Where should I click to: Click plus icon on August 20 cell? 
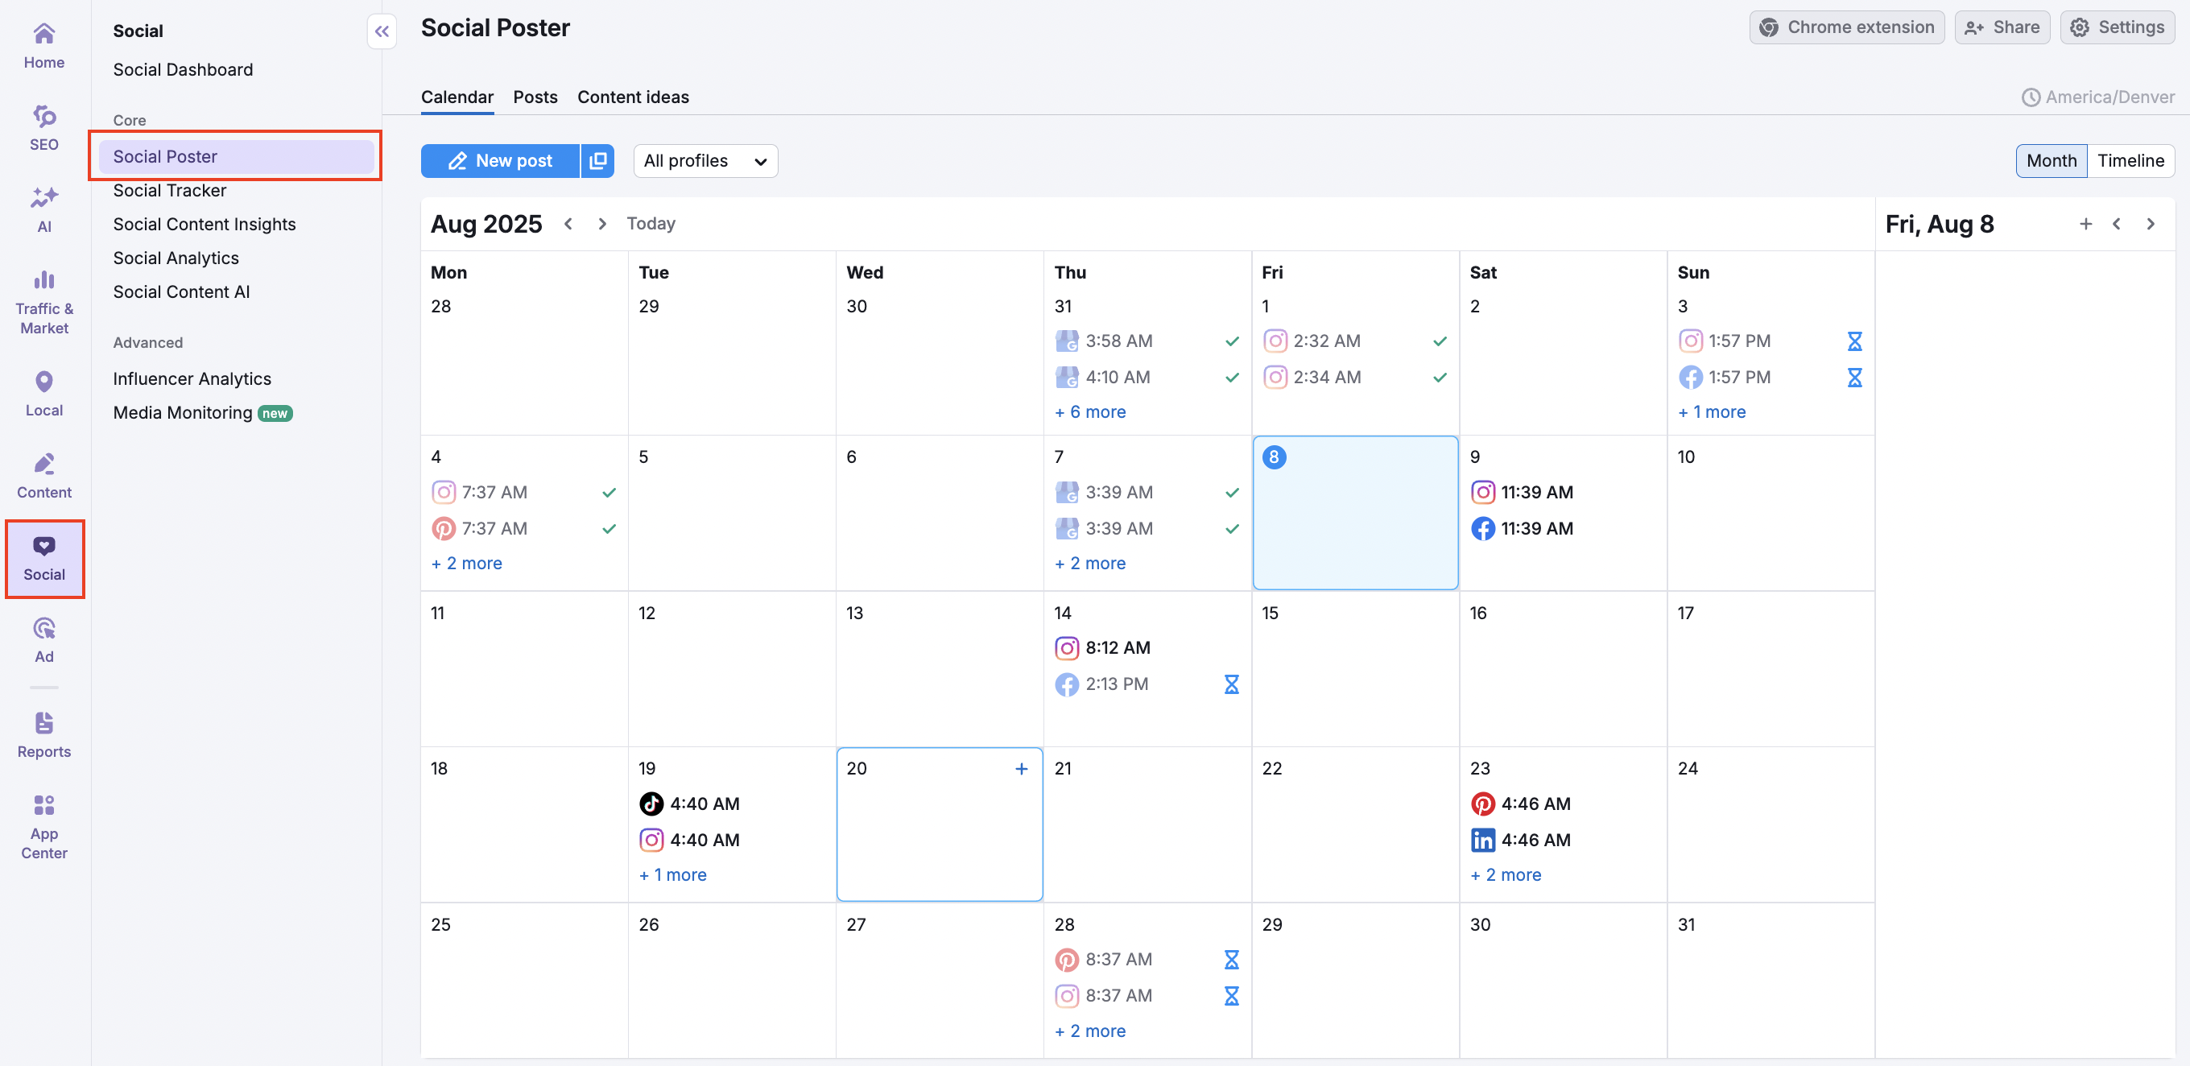(1021, 768)
